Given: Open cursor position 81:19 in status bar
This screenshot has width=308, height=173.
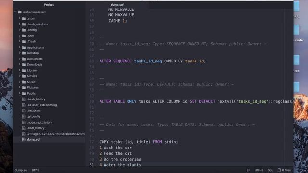Looking at the screenshot, I should pos(35,170).
